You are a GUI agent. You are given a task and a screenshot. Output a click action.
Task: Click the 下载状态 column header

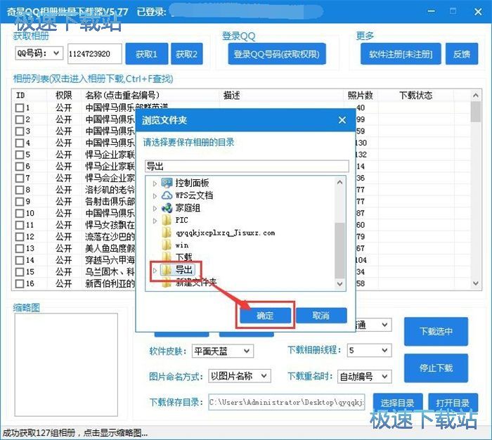(416, 95)
